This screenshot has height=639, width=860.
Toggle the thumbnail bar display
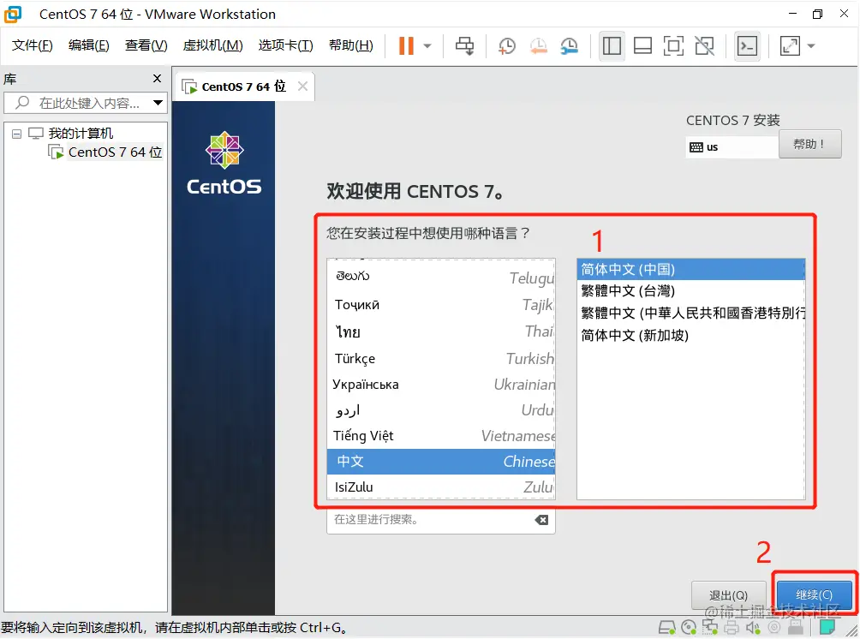642,45
